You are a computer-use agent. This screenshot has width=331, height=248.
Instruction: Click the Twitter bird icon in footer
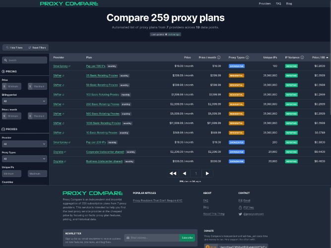click(240, 214)
